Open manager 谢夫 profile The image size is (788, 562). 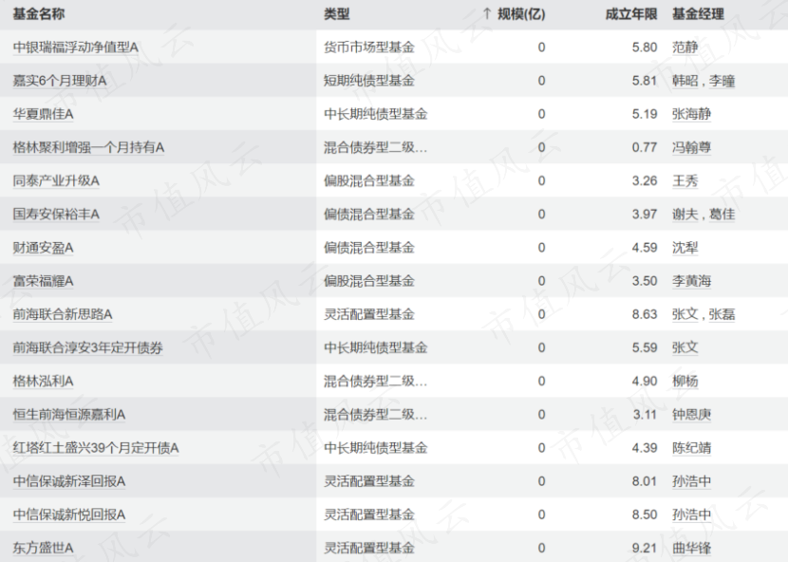coord(685,215)
